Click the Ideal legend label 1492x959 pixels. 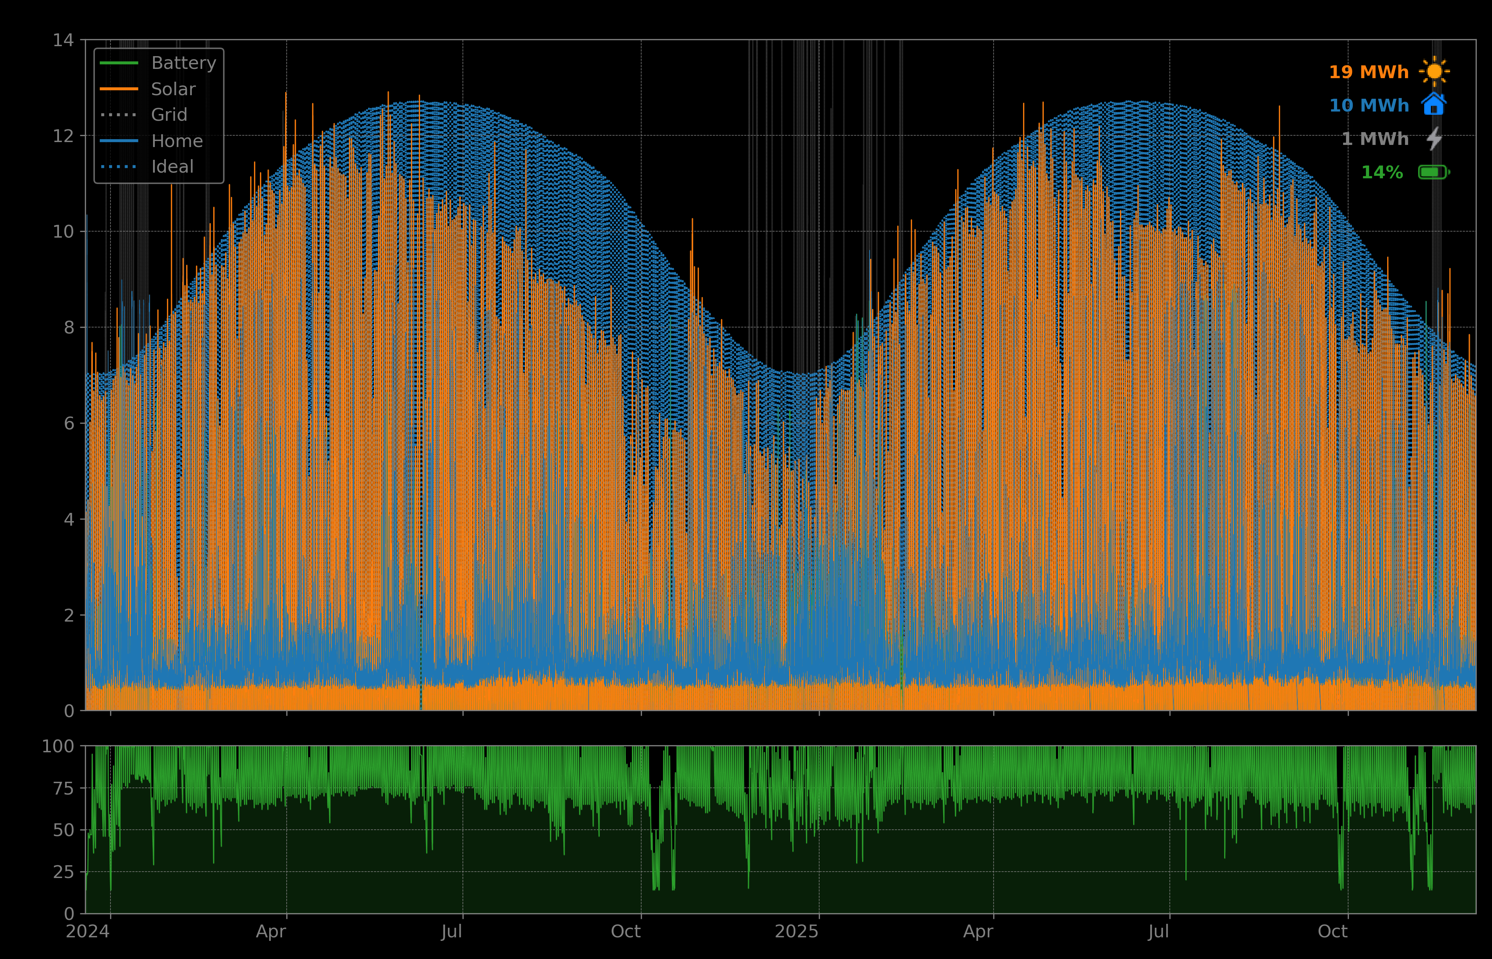click(x=173, y=167)
